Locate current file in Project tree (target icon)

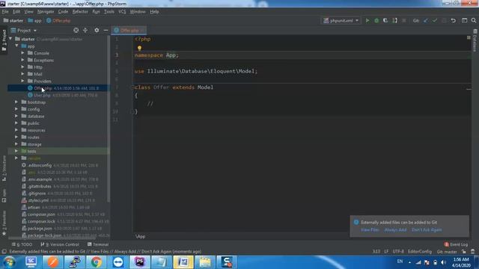(x=76, y=30)
